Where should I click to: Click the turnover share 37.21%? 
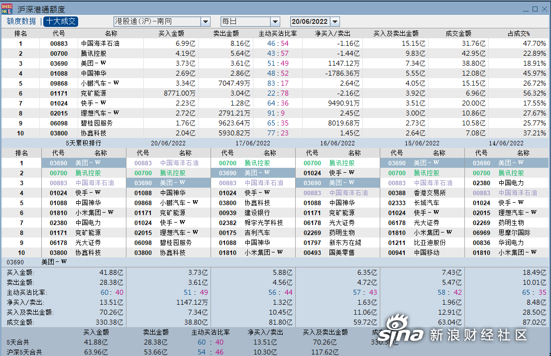(535, 133)
